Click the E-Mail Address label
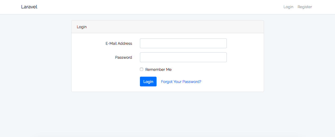The width and height of the screenshot is (335, 137). 119,43
